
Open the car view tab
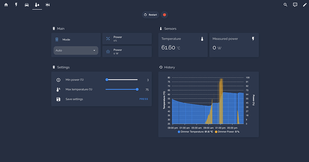[26, 5]
